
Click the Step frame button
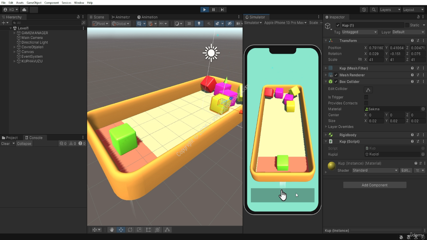click(223, 10)
